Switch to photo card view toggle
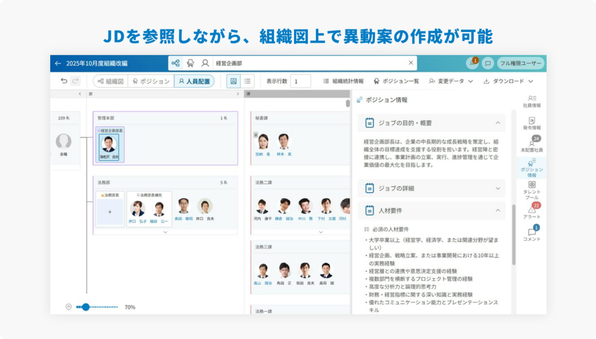 [233, 81]
